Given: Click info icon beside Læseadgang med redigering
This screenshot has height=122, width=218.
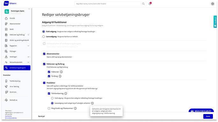Looking at the screenshot, I should (92, 103).
